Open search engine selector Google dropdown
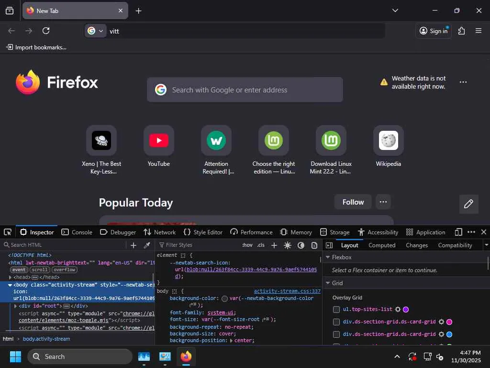 tap(96, 31)
